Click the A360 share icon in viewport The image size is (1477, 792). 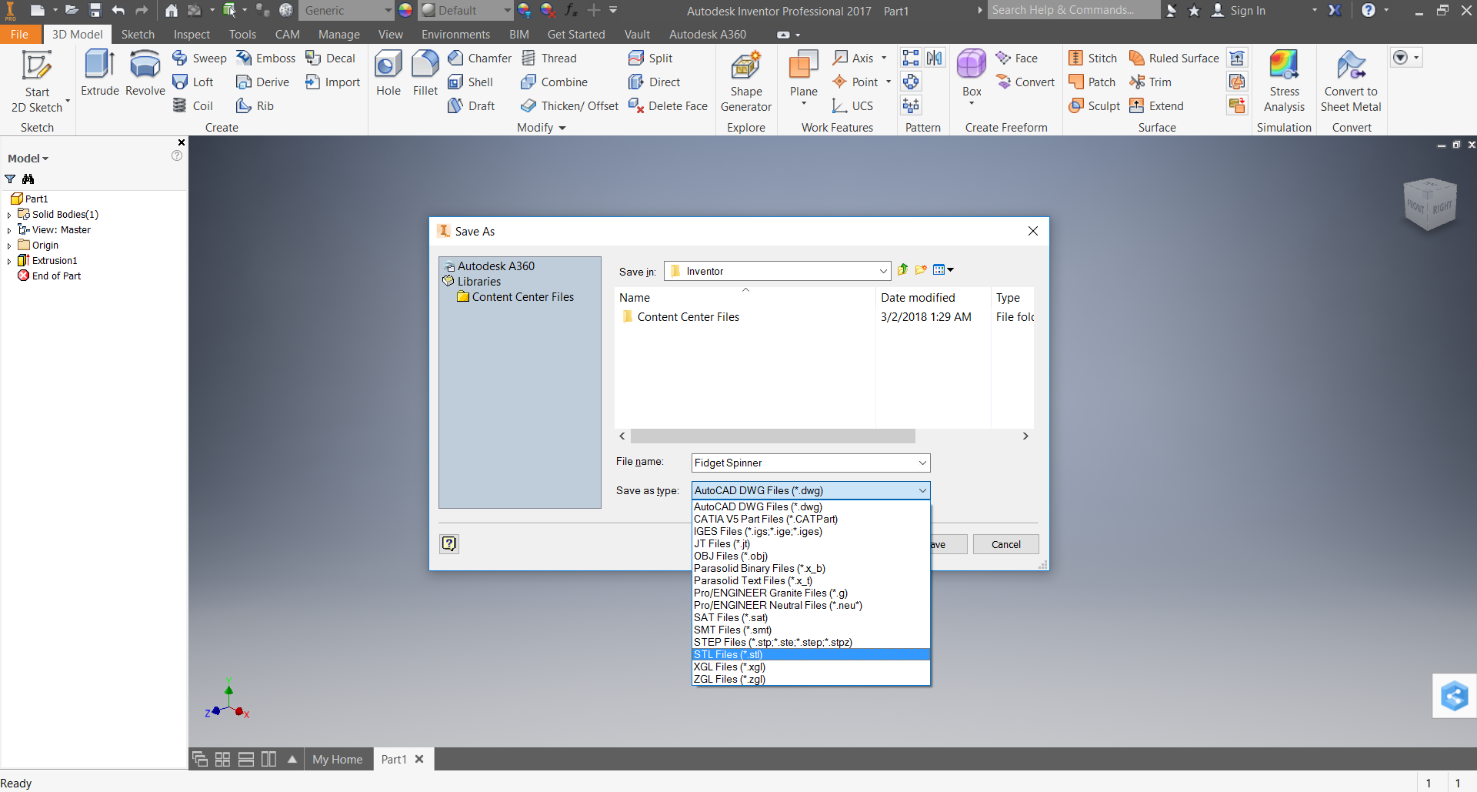(x=1454, y=697)
